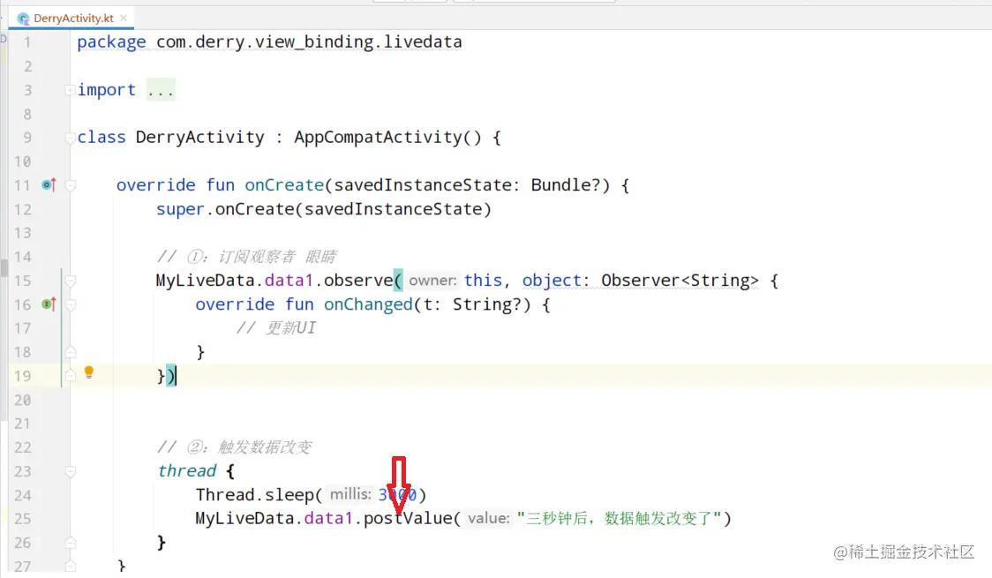The height and width of the screenshot is (578, 992).
Task: Open implements gutter icon on onChanged line
Action: pos(49,304)
